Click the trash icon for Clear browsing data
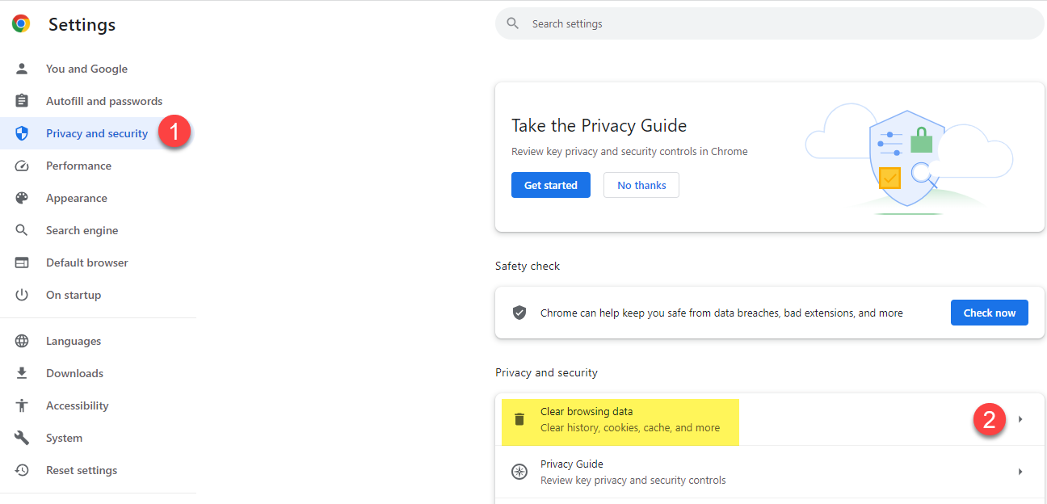This screenshot has height=504, width=1047. coord(519,419)
